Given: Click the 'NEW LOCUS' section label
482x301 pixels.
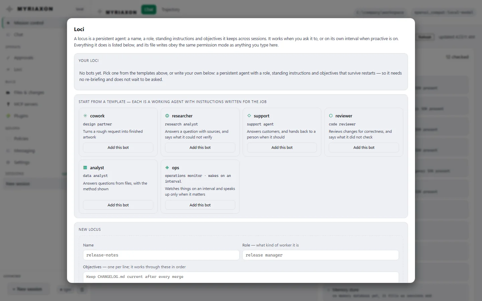Looking at the screenshot, I should [x=90, y=229].
